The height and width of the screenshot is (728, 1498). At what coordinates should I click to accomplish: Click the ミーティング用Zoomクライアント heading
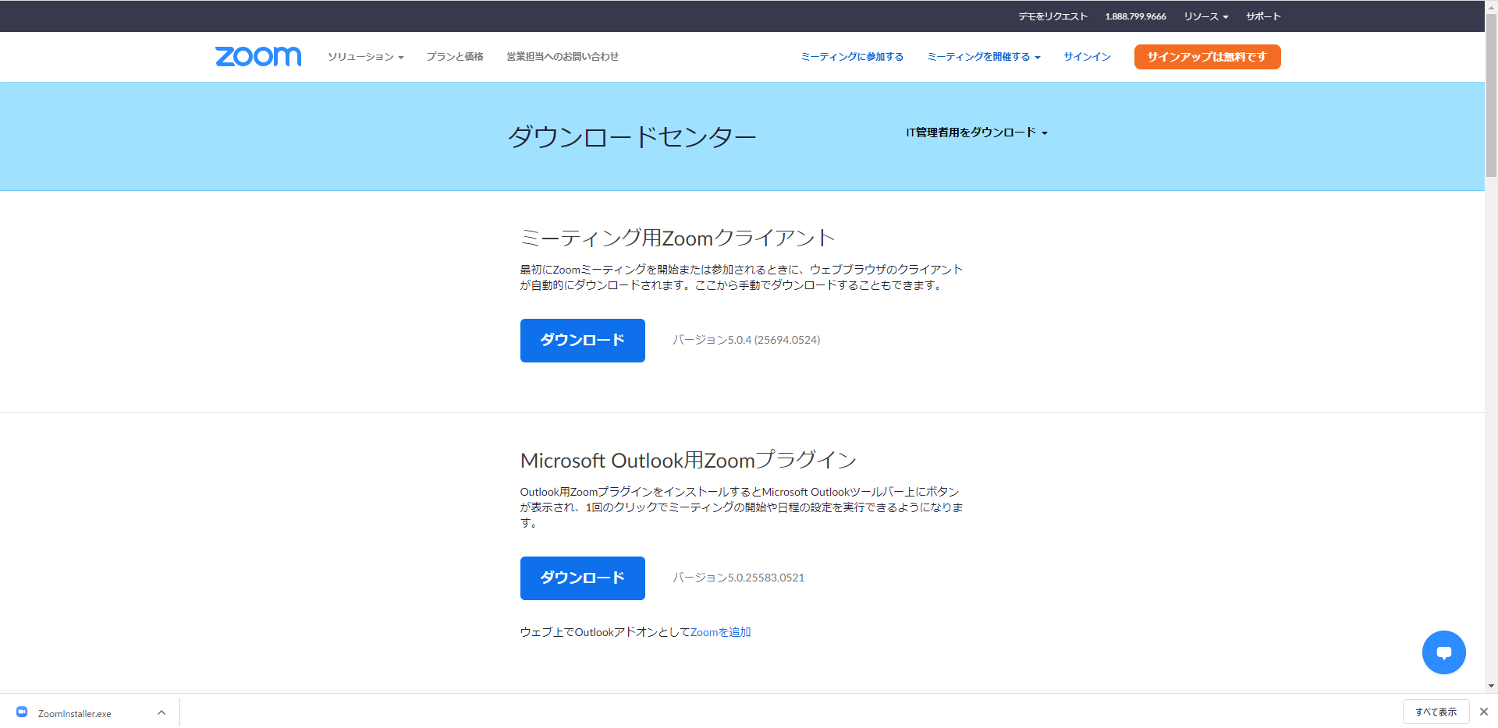click(677, 238)
